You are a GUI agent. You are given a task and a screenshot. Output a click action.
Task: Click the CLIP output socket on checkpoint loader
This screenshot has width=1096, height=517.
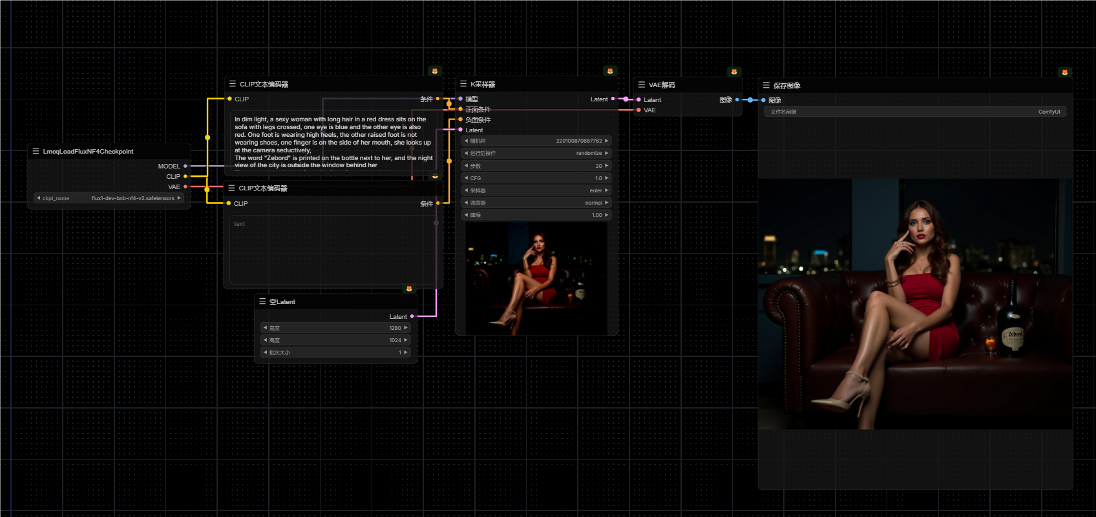[x=185, y=176]
